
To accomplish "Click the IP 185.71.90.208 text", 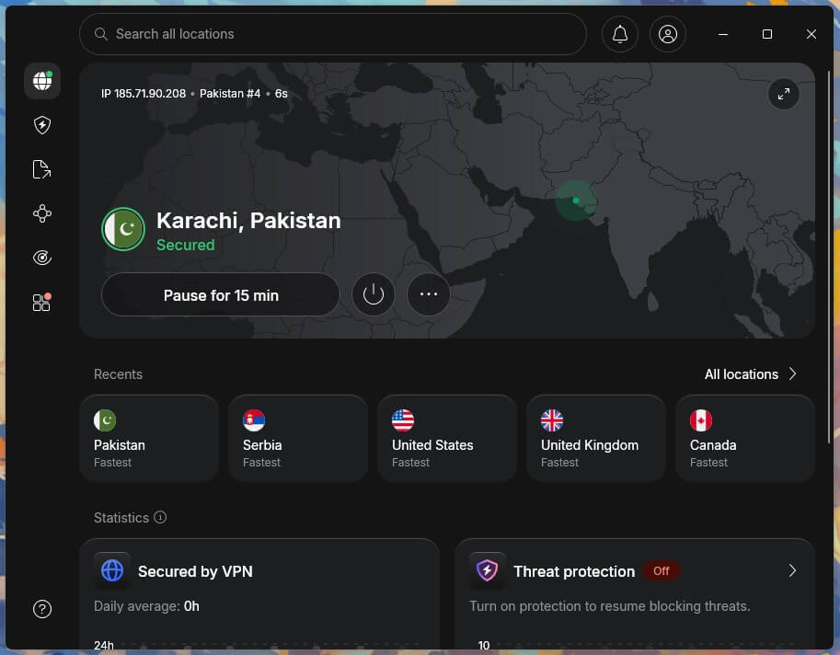I will [144, 94].
